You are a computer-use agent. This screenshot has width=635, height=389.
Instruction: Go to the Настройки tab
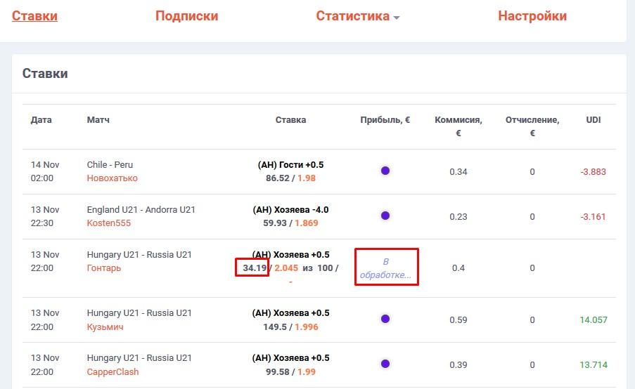point(532,16)
